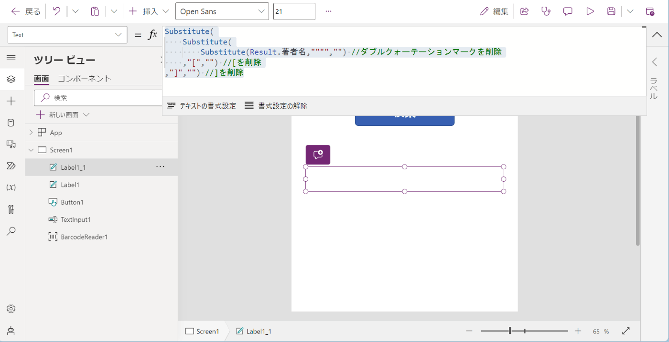Click the canvas vertical scrollbar
Image resolution: width=669 pixels, height=342 pixels.
[x=638, y=180]
